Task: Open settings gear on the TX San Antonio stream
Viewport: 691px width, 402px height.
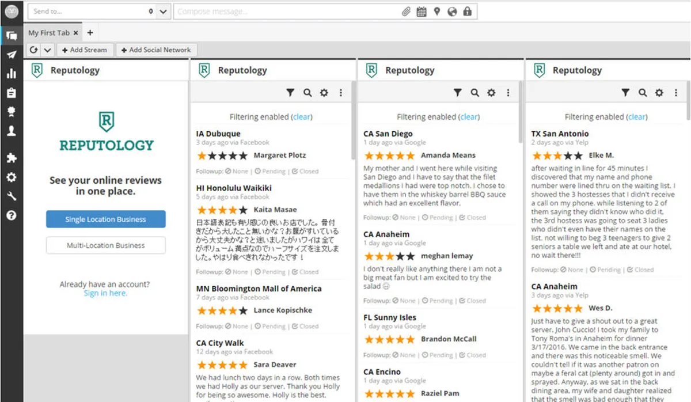Action: [x=659, y=92]
